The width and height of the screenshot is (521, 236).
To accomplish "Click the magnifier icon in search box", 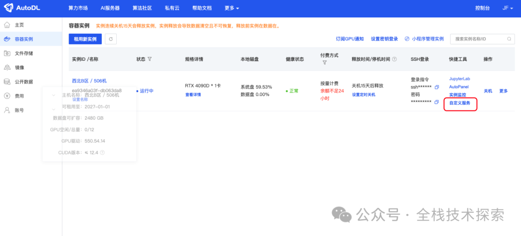I will (x=509, y=39).
